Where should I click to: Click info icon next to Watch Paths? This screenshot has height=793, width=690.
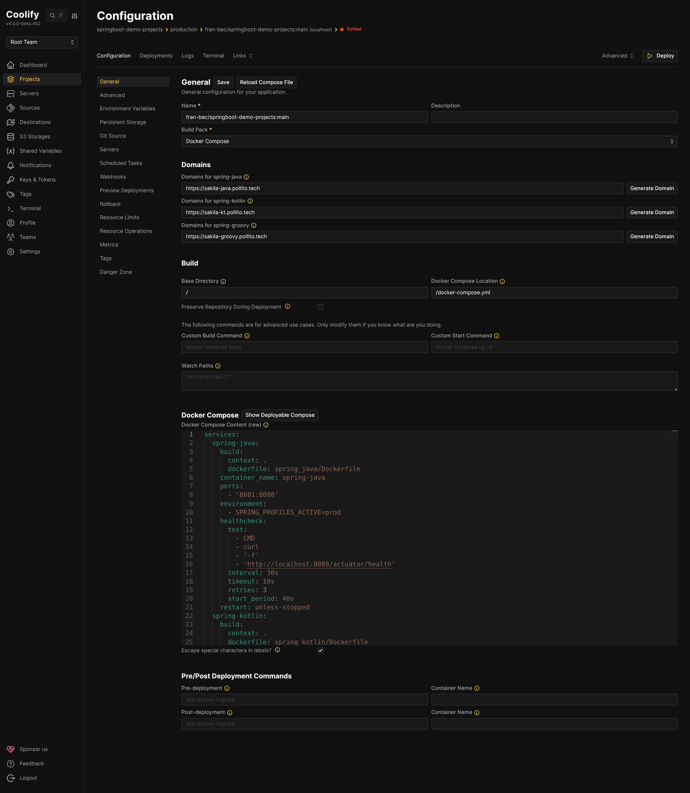click(x=218, y=366)
